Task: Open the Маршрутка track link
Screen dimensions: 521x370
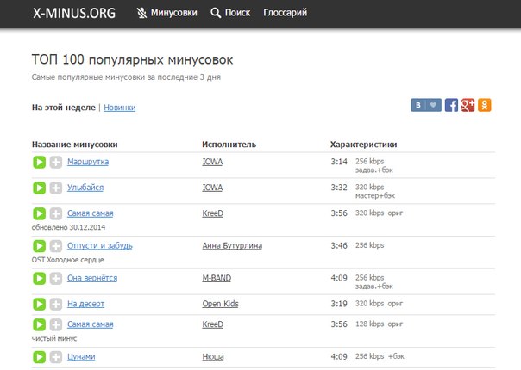Action: (88, 162)
